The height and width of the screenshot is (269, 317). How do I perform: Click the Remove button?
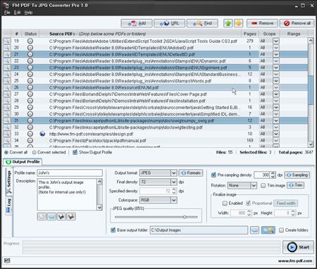coord(262,23)
